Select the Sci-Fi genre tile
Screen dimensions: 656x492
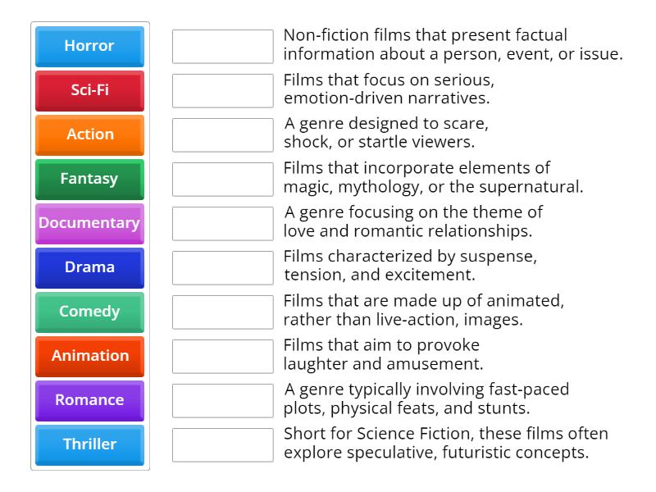point(89,90)
